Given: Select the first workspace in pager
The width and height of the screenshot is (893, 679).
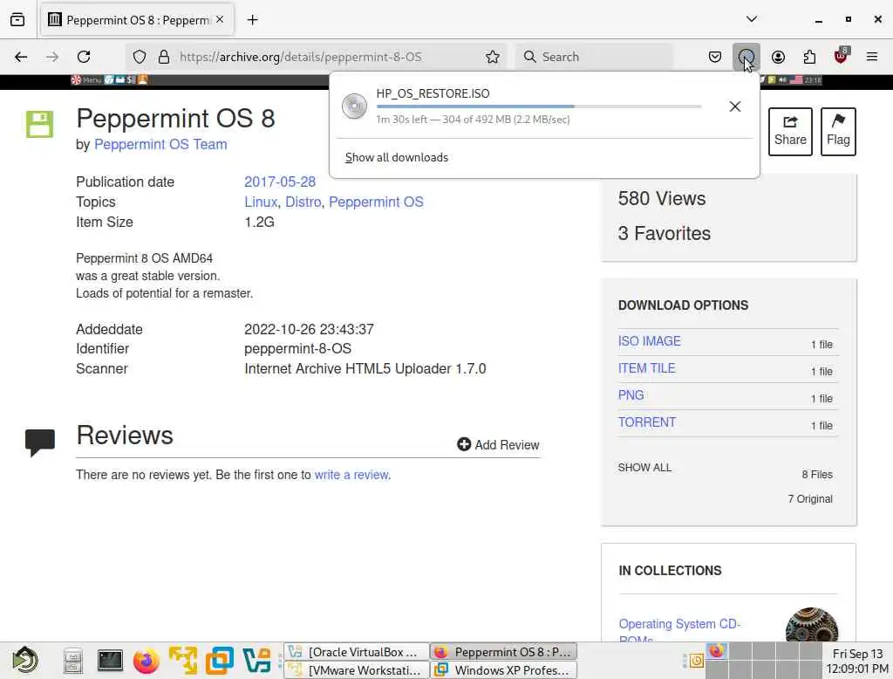Looking at the screenshot, I should pos(717,651).
